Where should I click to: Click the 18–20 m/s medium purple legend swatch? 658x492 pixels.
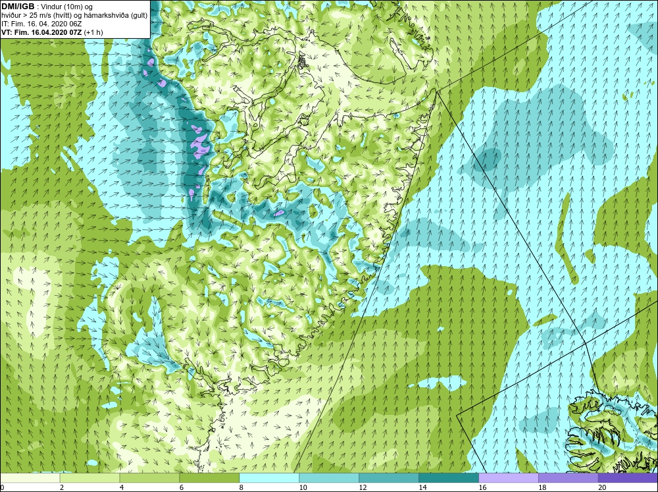[569, 478]
